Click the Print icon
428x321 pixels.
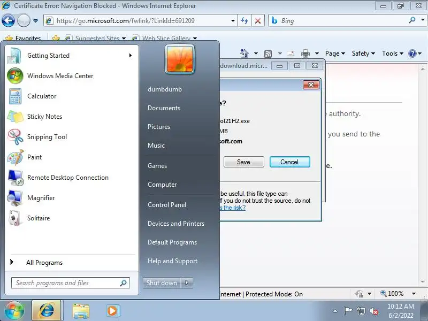(305, 53)
